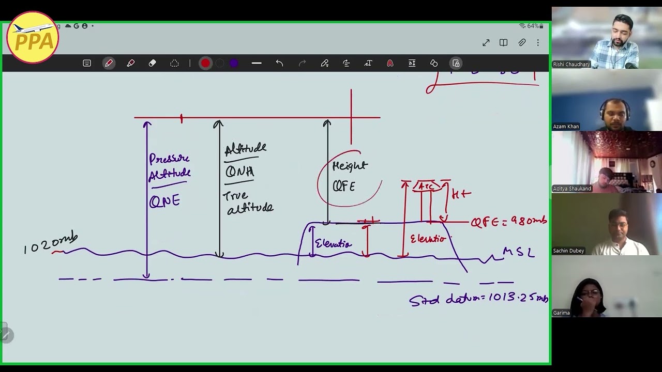
Task: Open the three-dot more options menu
Action: (538, 43)
